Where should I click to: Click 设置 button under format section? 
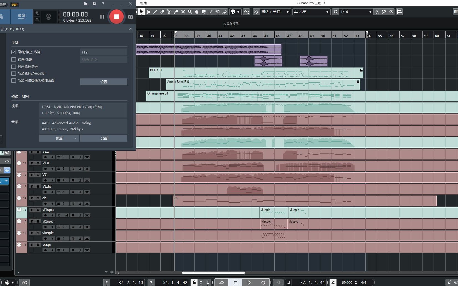104,138
